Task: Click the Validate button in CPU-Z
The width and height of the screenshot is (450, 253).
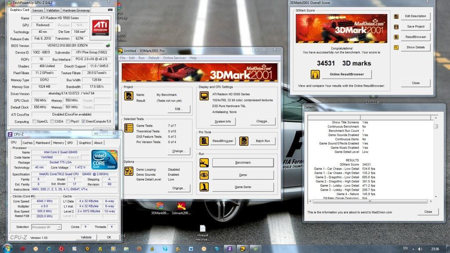Action: 86,238
